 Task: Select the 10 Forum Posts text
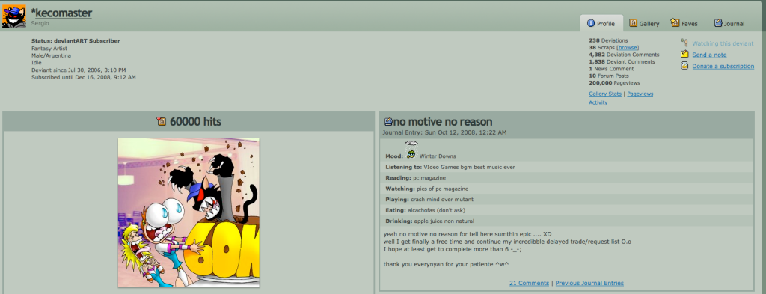[x=609, y=76]
